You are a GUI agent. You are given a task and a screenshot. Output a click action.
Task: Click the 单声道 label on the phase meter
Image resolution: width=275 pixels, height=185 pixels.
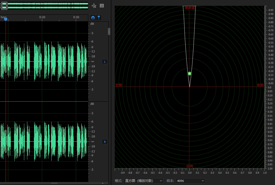click(x=189, y=8)
